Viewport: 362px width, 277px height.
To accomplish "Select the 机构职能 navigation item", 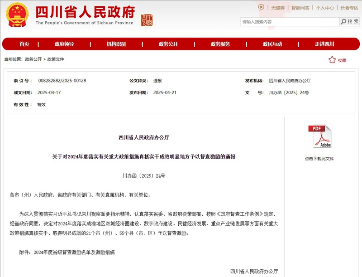I will point(116,44).
